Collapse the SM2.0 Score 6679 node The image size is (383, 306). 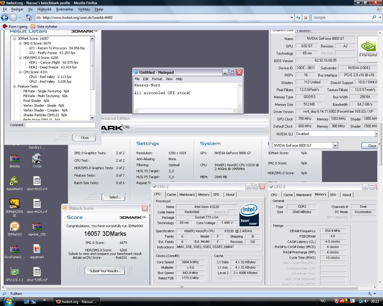pos(20,43)
